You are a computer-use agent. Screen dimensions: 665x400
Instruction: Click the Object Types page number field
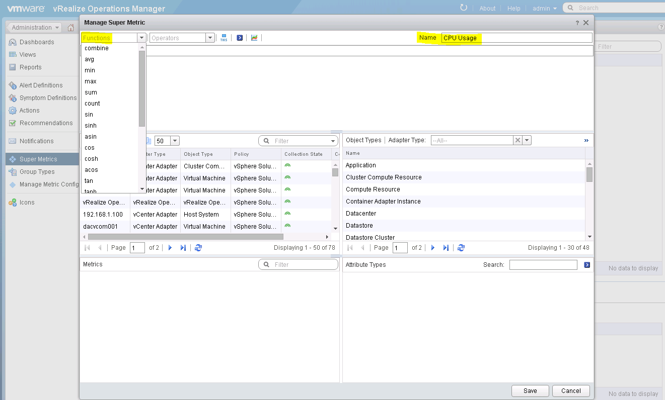400,248
